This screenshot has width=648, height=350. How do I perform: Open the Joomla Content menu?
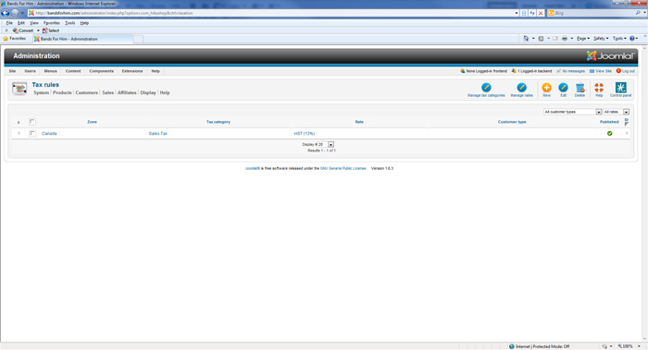(x=73, y=71)
